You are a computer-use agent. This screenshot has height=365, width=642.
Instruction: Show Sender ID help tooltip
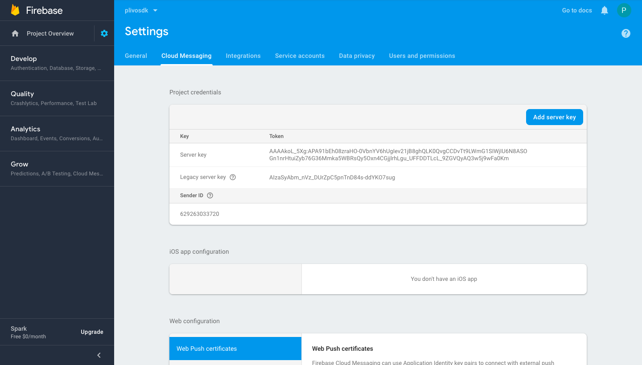click(210, 195)
